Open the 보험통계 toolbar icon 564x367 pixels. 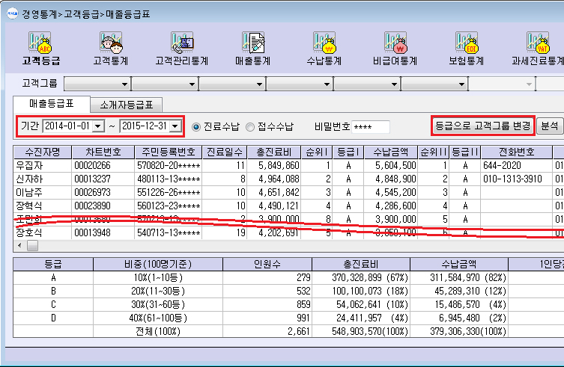[x=465, y=49]
